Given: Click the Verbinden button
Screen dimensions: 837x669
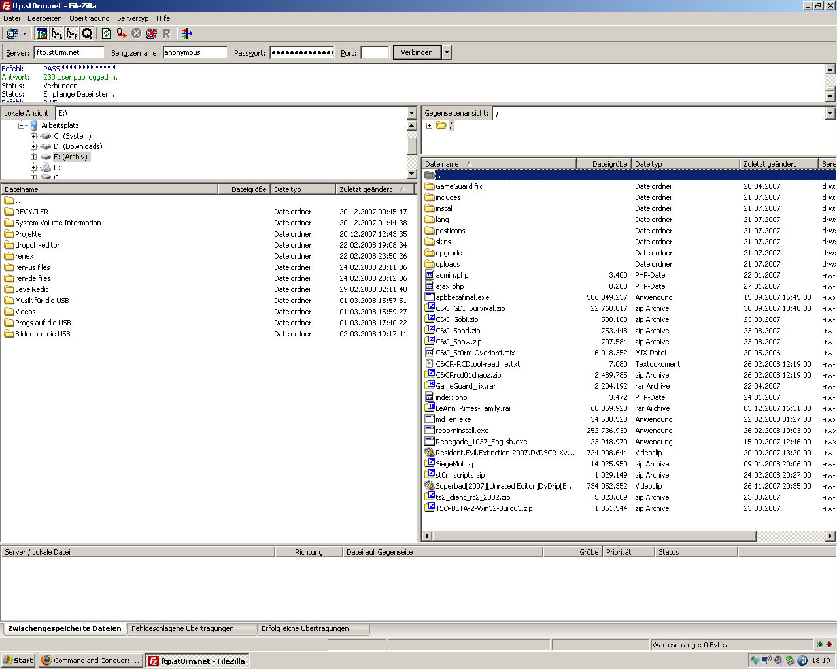Looking at the screenshot, I should (417, 52).
